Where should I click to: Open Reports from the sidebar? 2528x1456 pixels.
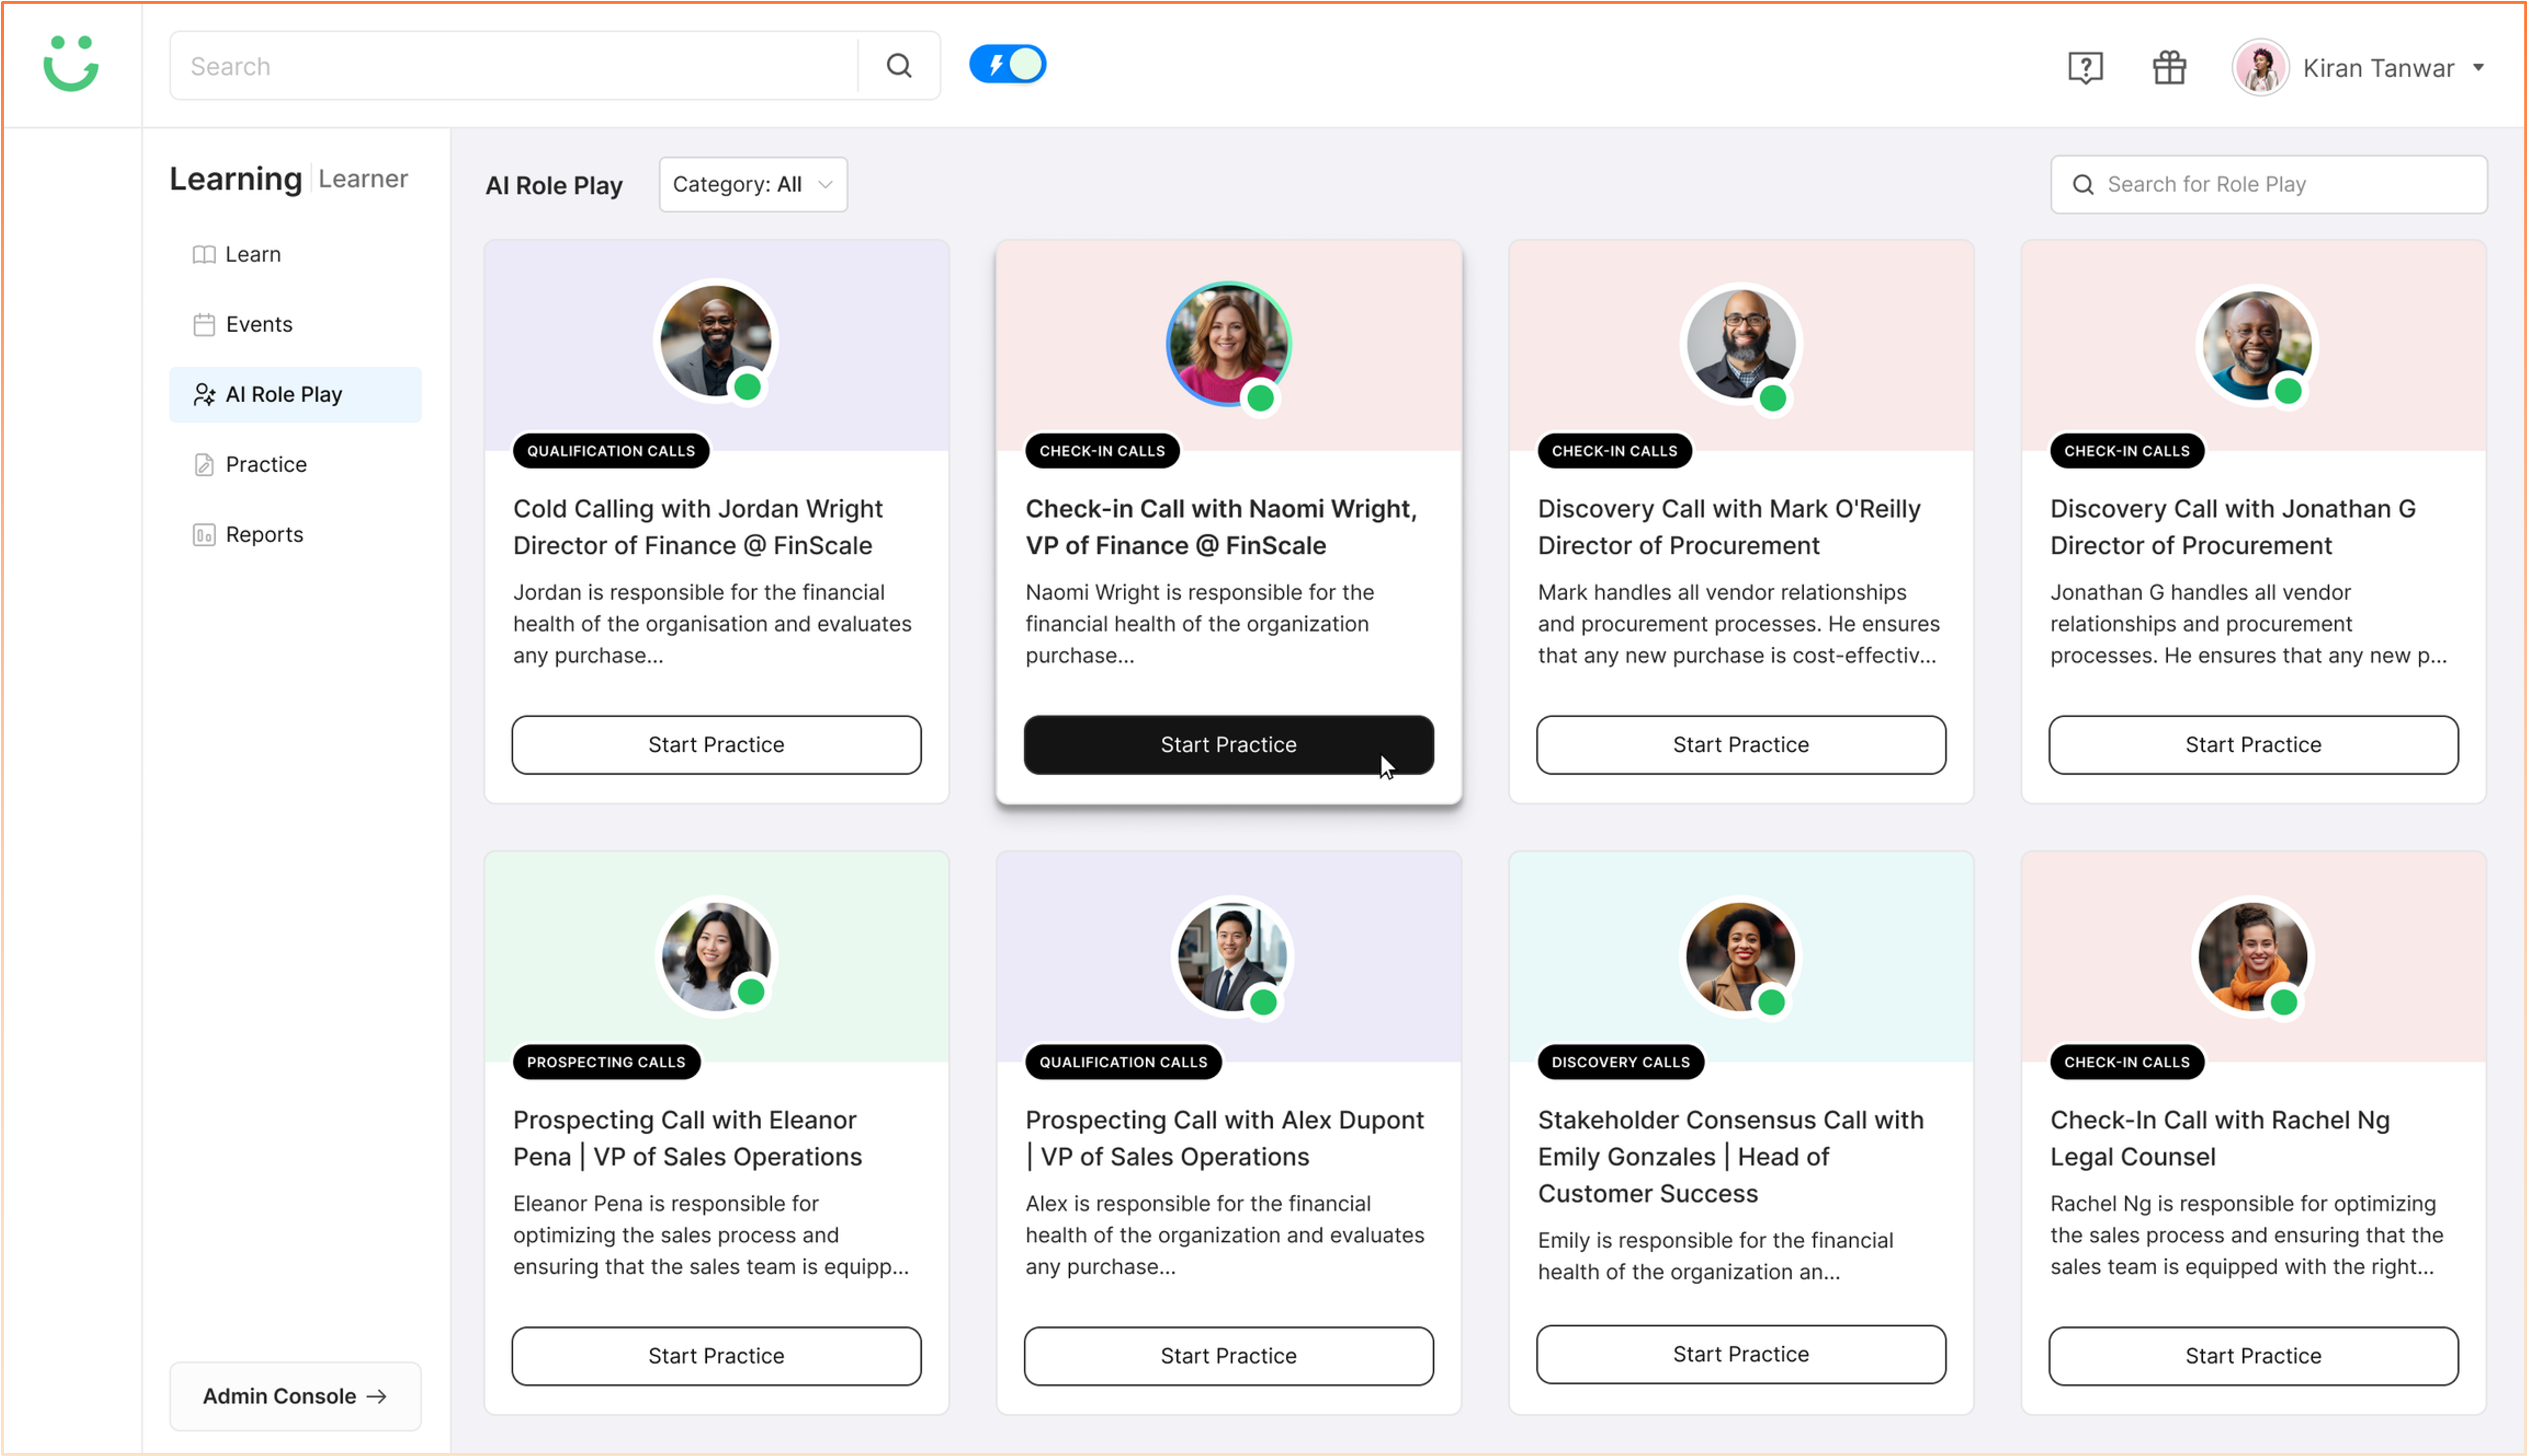click(295, 535)
